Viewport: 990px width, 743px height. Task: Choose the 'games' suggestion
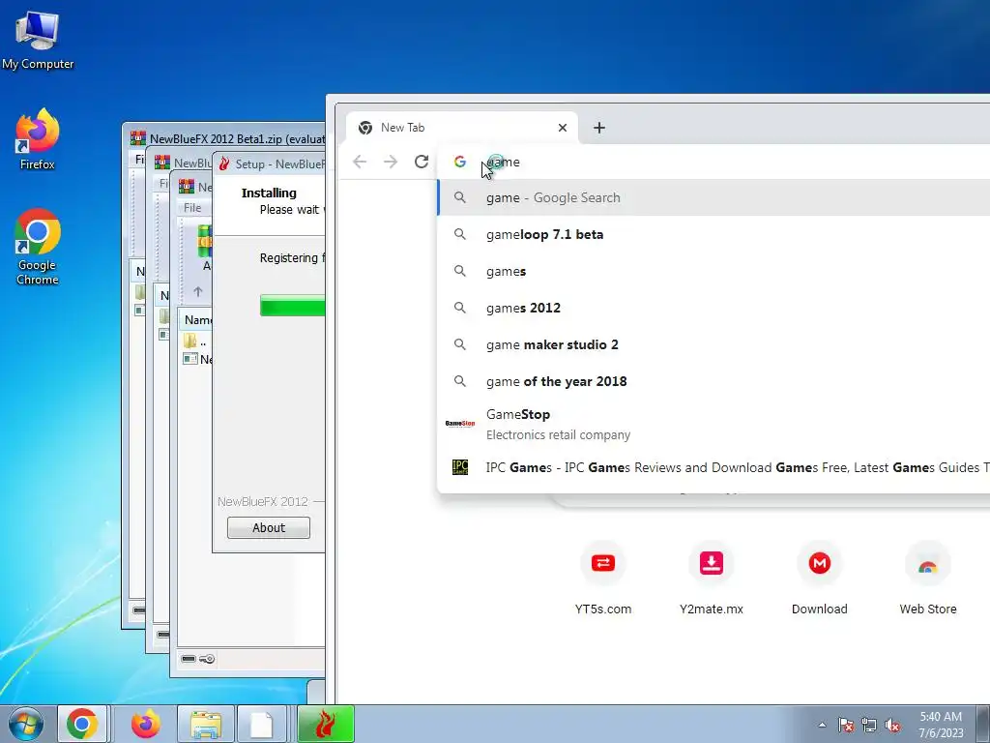click(713, 271)
